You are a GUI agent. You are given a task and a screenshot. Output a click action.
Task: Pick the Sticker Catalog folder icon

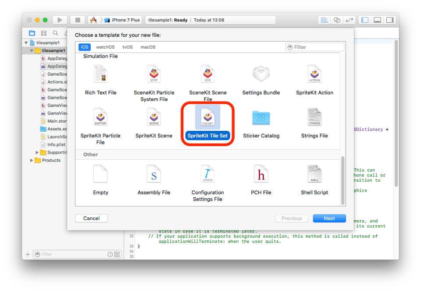(261, 118)
